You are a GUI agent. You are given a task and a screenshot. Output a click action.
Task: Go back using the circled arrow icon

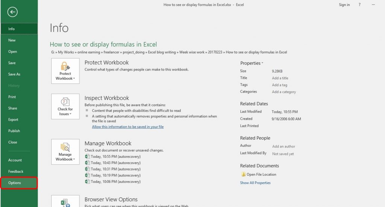[12, 12]
